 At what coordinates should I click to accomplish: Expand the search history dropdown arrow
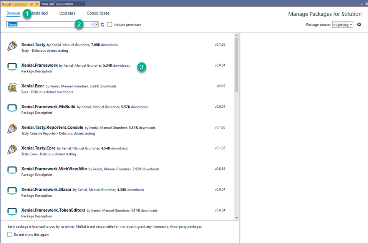point(97,25)
